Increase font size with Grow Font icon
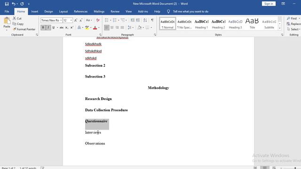 (76, 20)
